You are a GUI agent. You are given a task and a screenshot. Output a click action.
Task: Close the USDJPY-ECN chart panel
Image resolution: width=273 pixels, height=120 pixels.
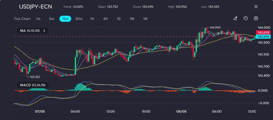(256, 7)
